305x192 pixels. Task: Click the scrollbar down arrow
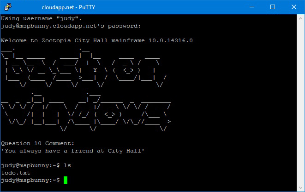click(x=300, y=188)
